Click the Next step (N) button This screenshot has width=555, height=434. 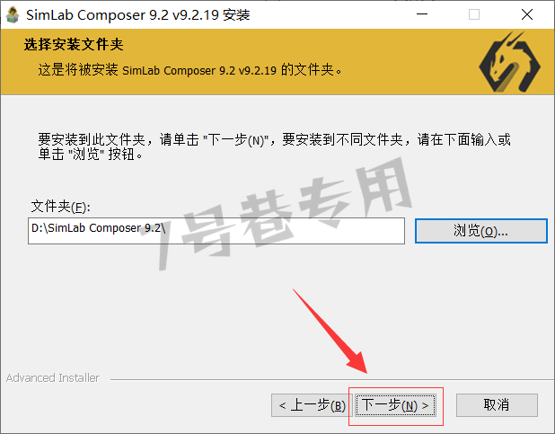pyautogui.click(x=395, y=405)
